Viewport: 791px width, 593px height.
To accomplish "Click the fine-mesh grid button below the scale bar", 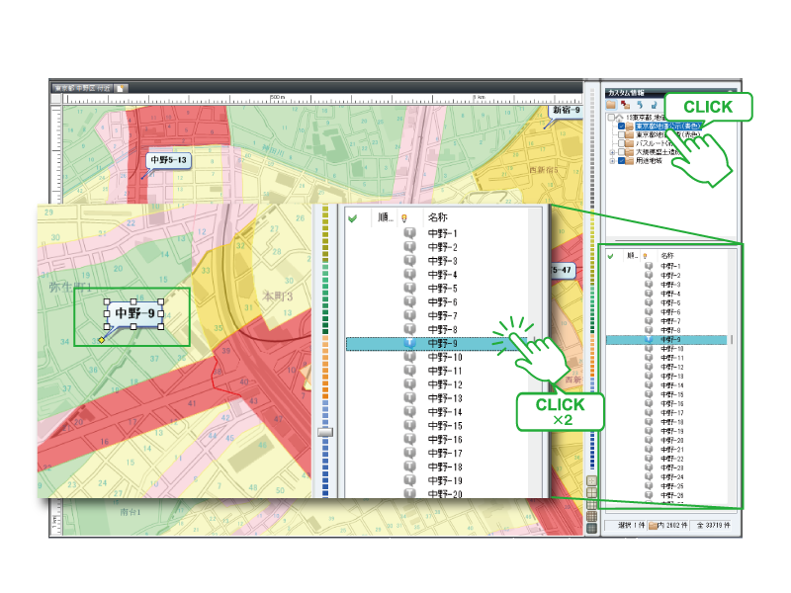I will (591, 516).
